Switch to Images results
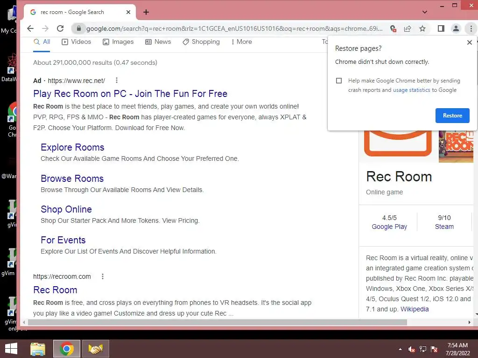This screenshot has height=358, width=478. pyautogui.click(x=118, y=42)
